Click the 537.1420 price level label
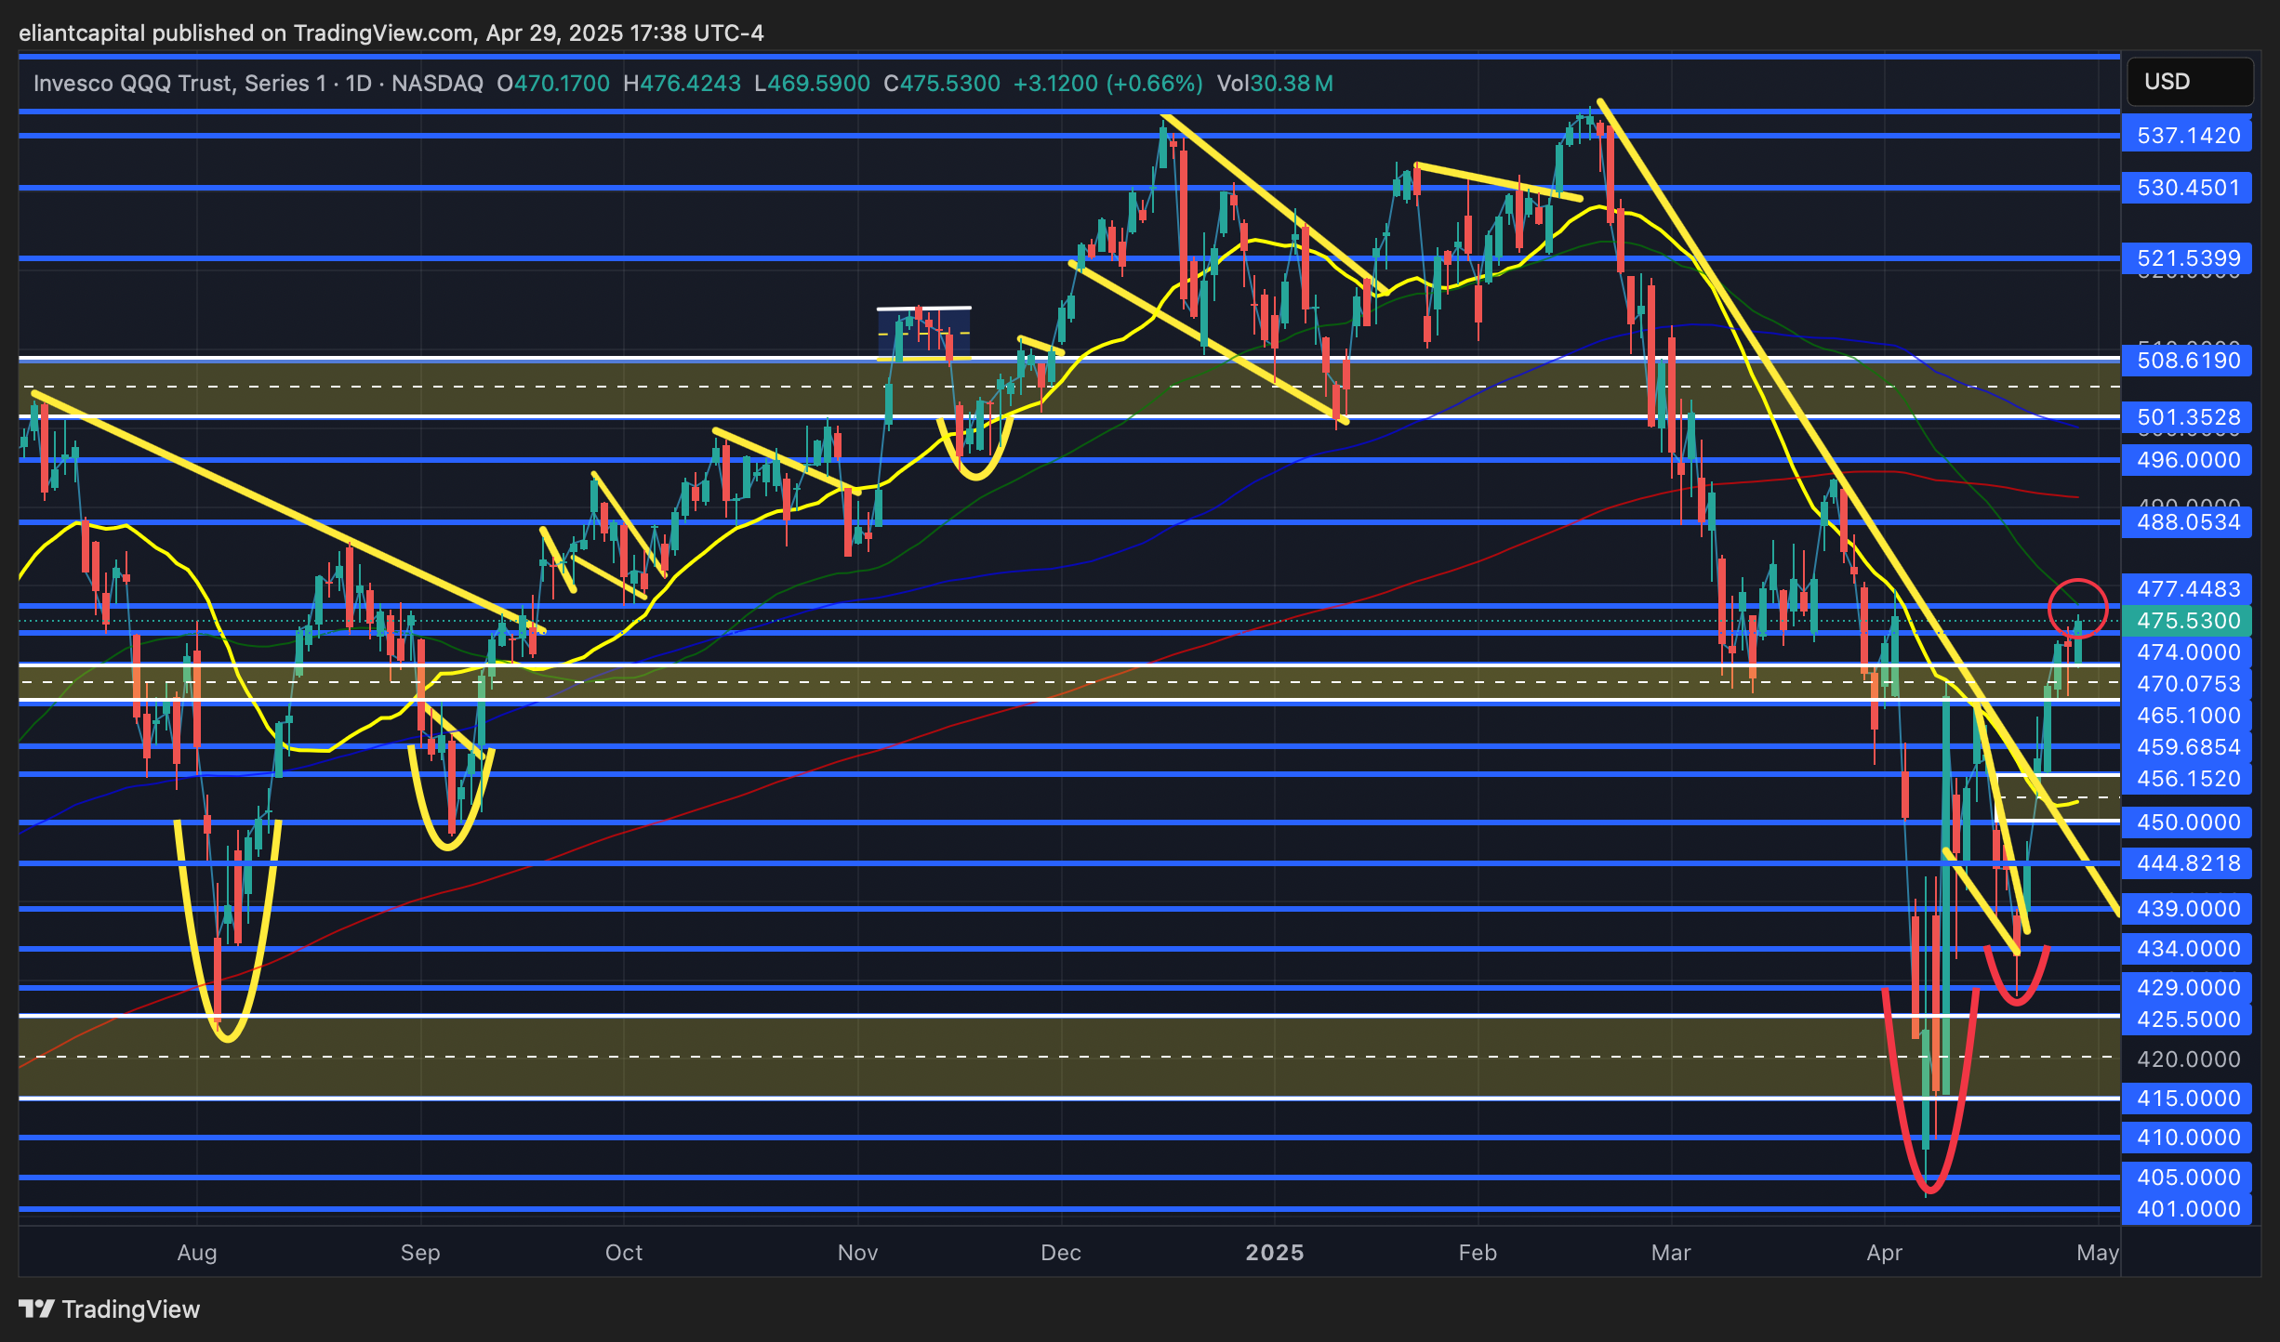The width and height of the screenshot is (2280, 1342). tap(2187, 136)
